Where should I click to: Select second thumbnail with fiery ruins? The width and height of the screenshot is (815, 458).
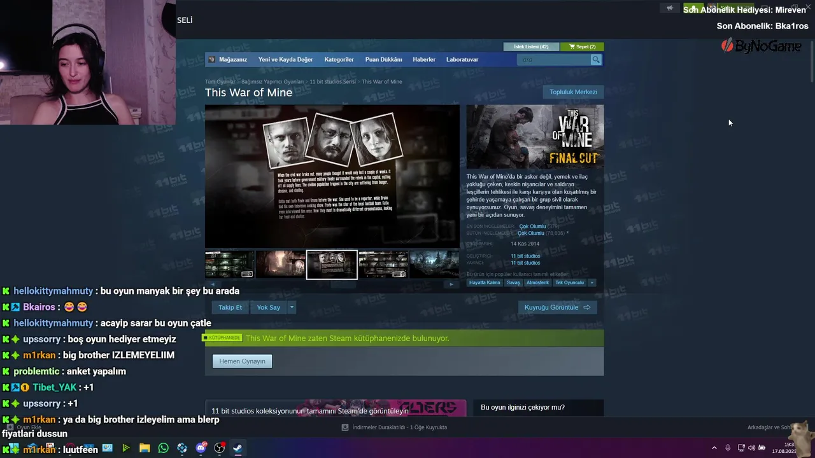(281, 264)
